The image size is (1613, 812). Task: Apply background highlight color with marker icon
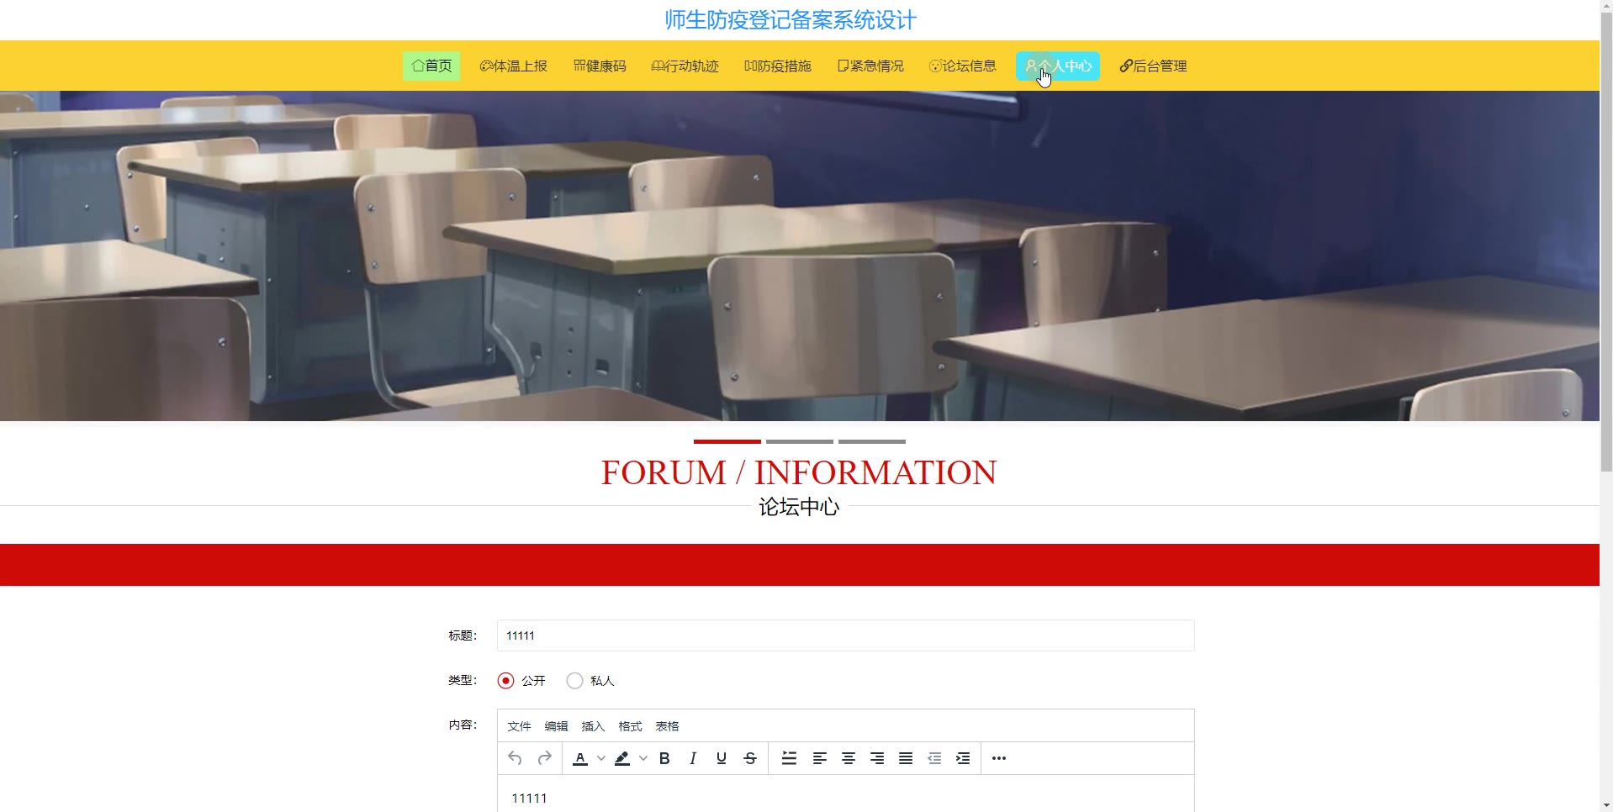coord(622,758)
